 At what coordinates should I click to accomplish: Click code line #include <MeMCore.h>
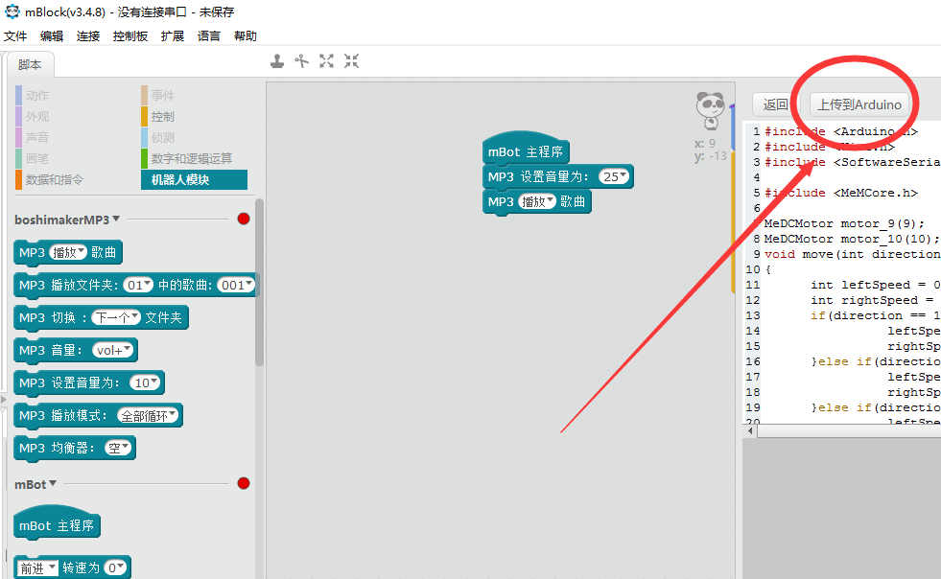point(841,193)
